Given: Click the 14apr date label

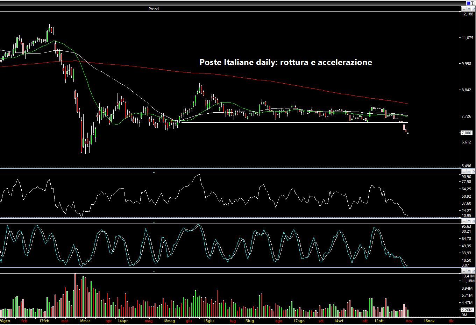Looking at the screenshot, I should click(122, 321).
